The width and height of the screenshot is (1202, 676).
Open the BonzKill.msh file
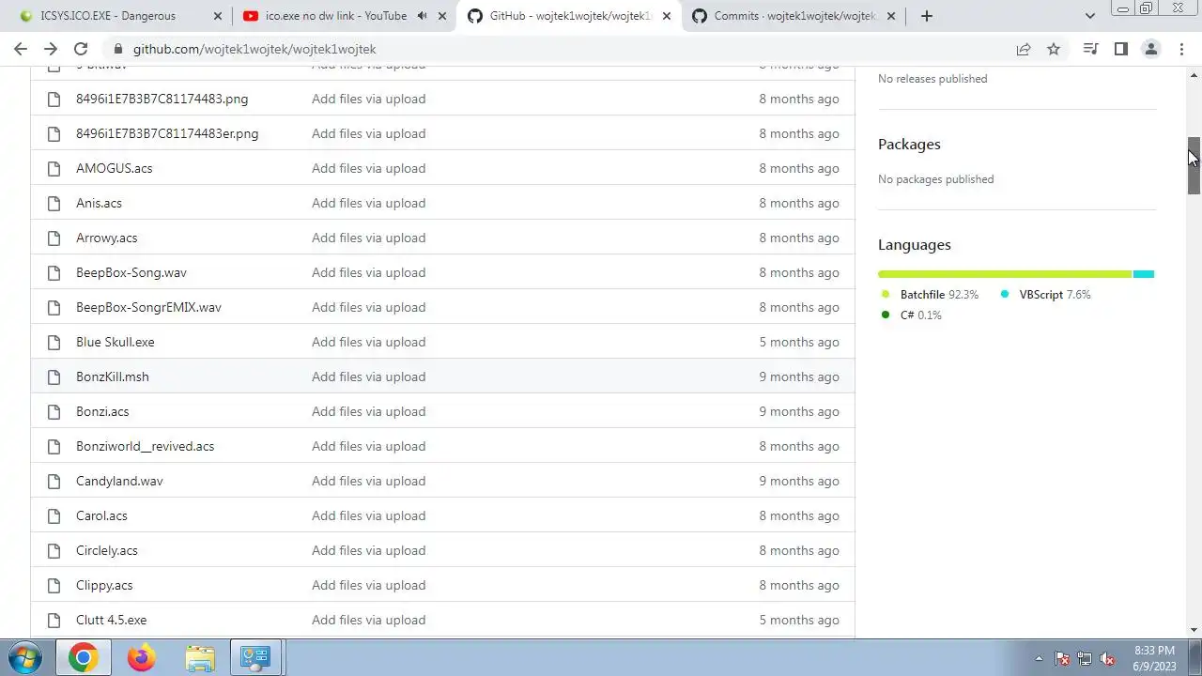point(112,376)
